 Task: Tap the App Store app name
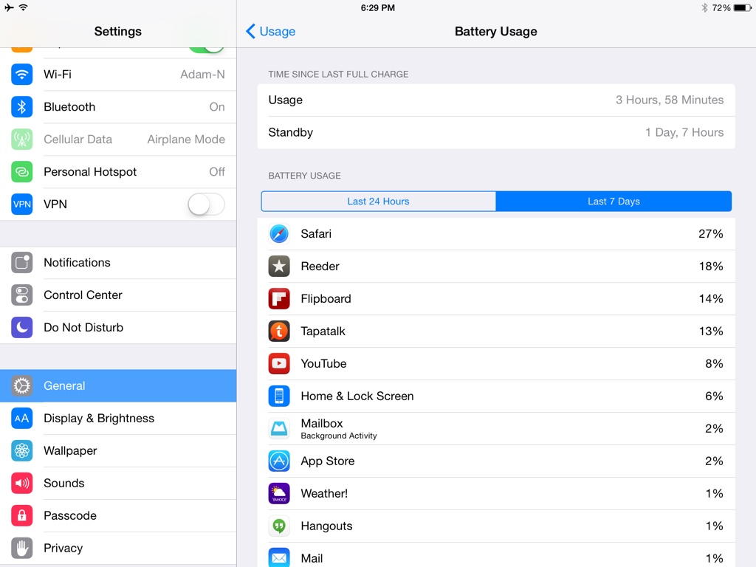[x=328, y=461]
